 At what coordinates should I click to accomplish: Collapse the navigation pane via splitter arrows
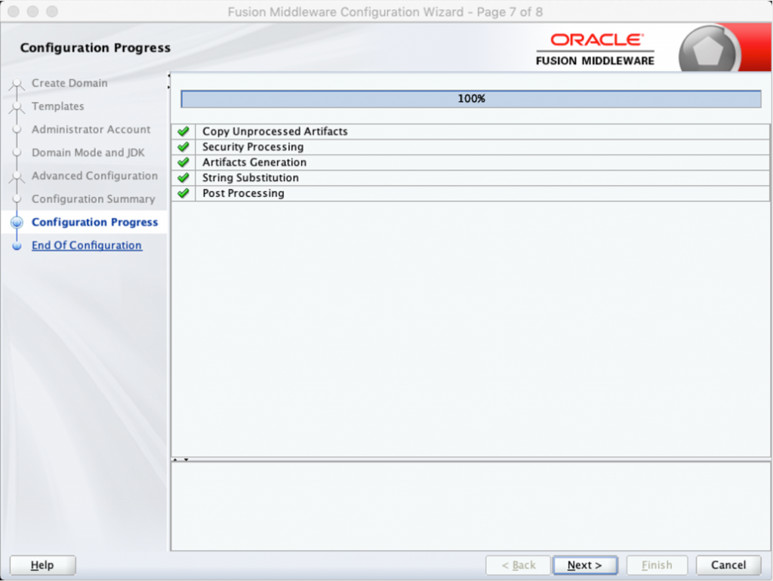[x=168, y=76]
